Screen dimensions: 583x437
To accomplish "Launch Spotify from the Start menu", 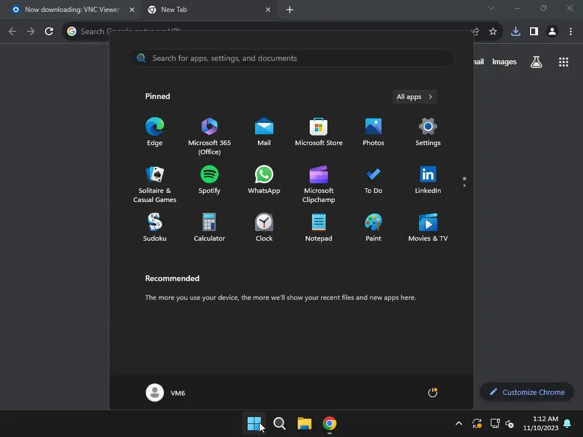I will coord(210,180).
